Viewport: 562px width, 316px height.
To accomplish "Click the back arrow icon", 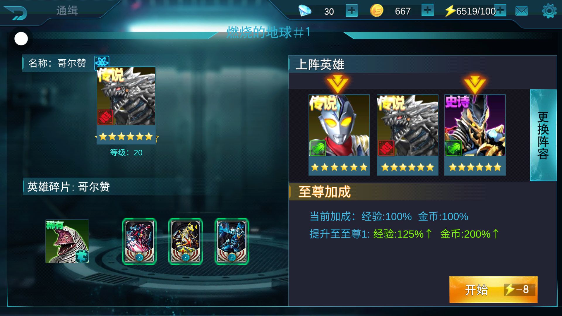I will (x=16, y=13).
